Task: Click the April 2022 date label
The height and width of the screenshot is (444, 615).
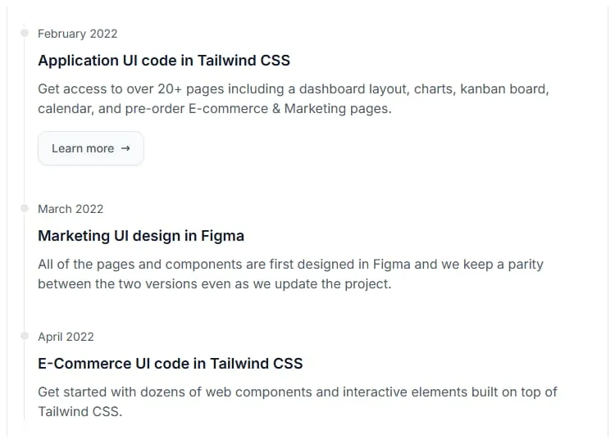Action: 66,337
